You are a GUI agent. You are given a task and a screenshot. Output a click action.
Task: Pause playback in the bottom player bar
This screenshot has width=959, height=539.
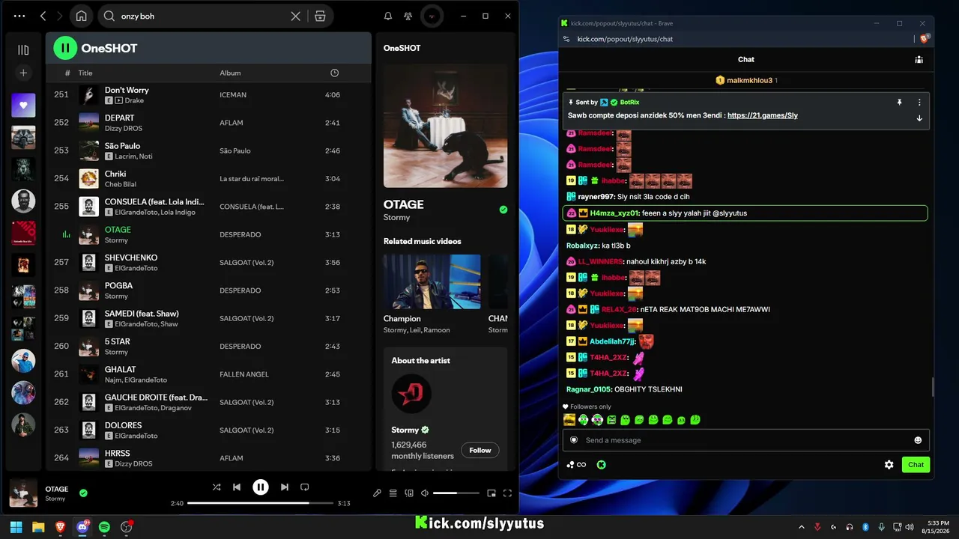pyautogui.click(x=261, y=487)
